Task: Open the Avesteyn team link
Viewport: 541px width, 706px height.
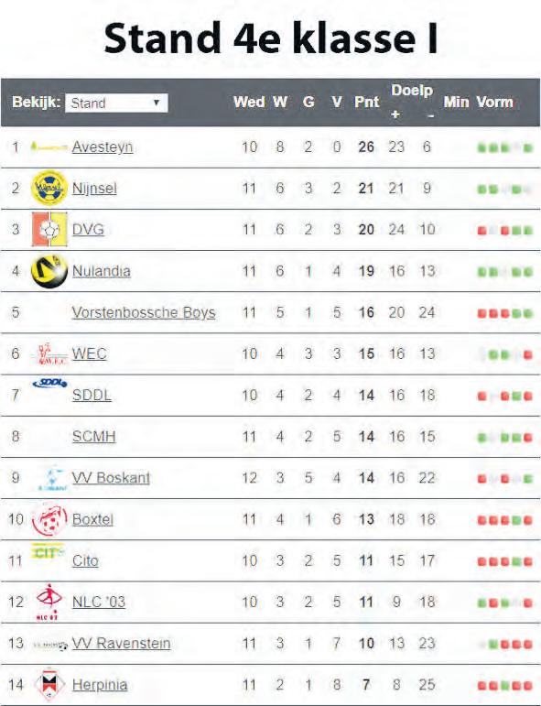Action: [x=103, y=147]
